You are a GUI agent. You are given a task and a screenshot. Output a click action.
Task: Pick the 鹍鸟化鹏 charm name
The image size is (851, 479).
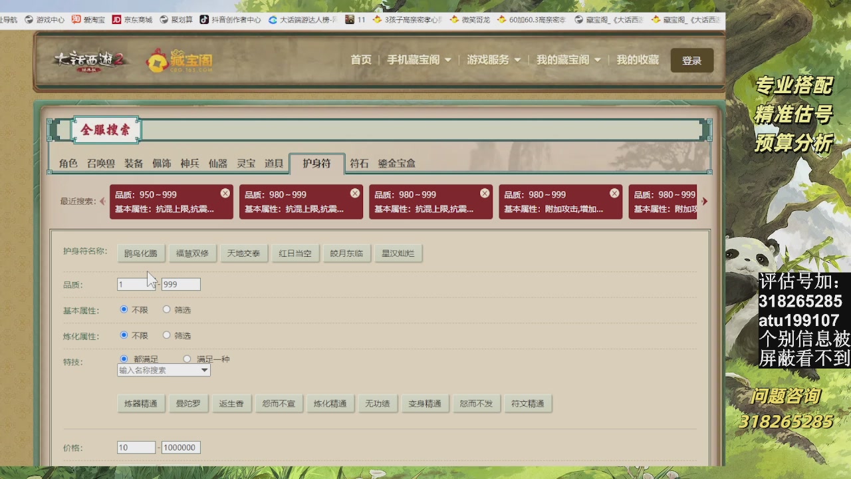[141, 253]
